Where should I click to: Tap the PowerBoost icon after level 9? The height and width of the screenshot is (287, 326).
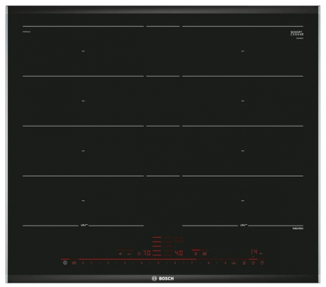pyautogui.click(x=234, y=263)
